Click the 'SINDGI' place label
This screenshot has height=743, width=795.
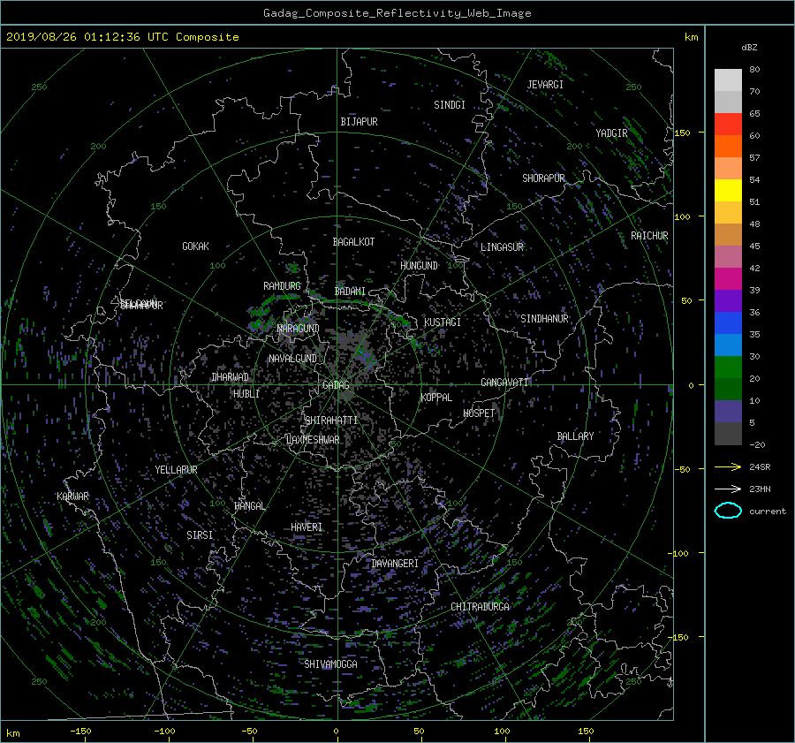pyautogui.click(x=450, y=105)
